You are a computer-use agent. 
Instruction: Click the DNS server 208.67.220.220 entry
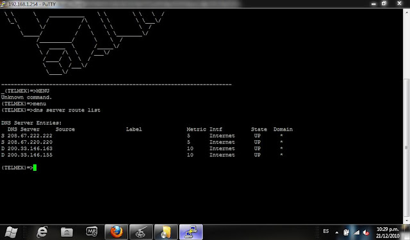point(30,142)
